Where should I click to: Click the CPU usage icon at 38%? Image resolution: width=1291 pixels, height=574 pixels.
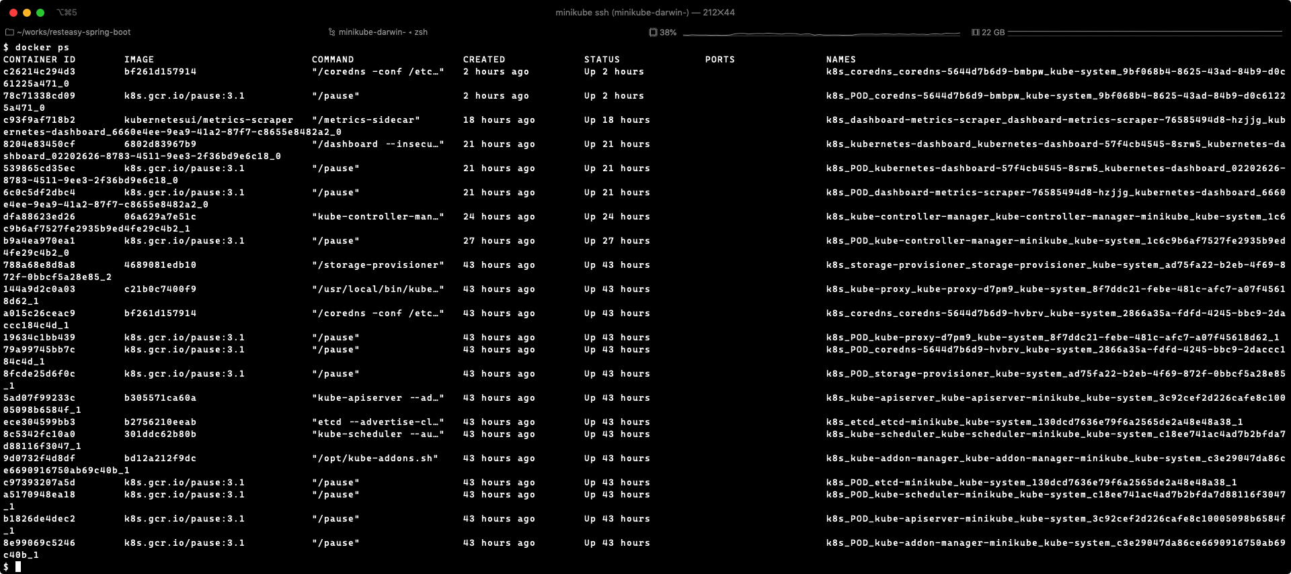coord(653,32)
